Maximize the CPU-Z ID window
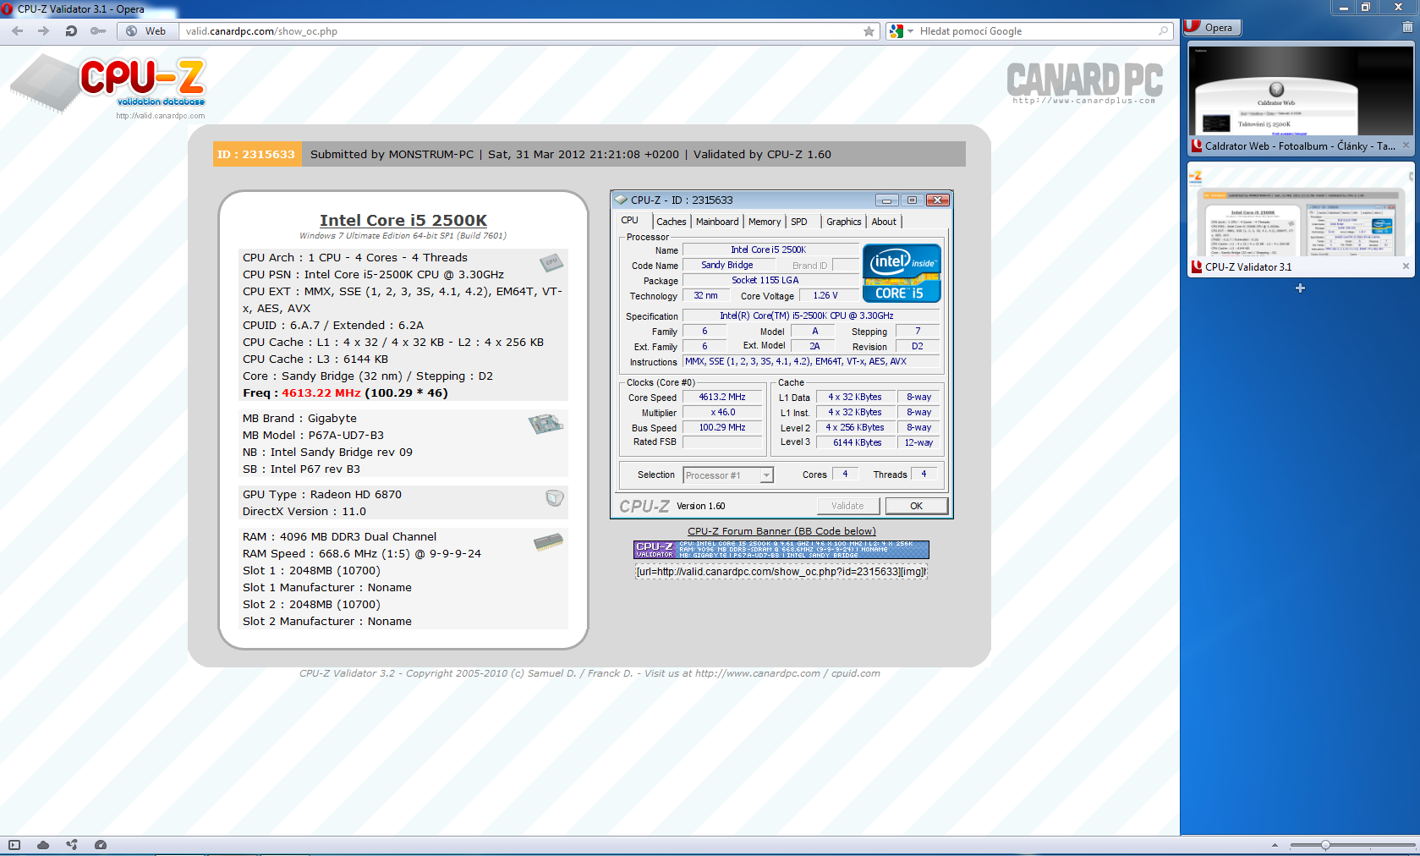 click(912, 200)
